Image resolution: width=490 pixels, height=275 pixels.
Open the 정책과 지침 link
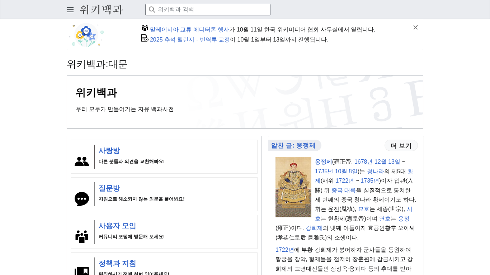click(x=117, y=264)
